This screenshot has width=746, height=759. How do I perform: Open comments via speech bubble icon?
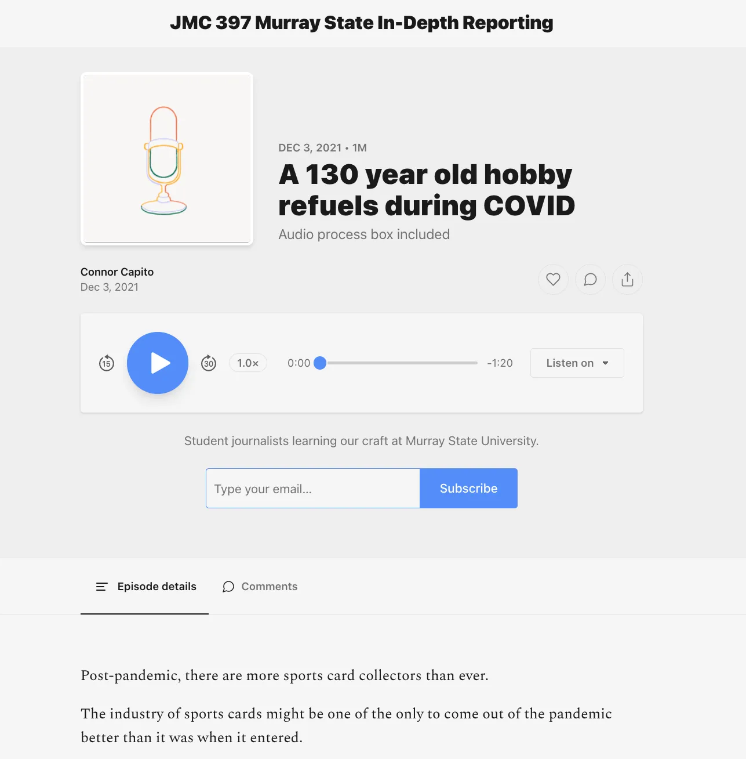590,280
